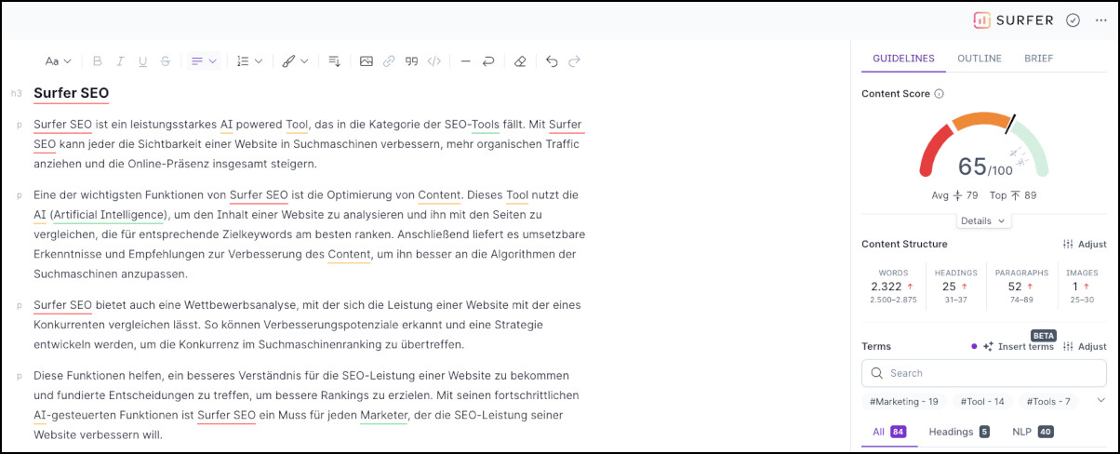Viewport: 1120px width, 454px height.
Task: Click the Images 1 statistic
Action: click(1082, 286)
